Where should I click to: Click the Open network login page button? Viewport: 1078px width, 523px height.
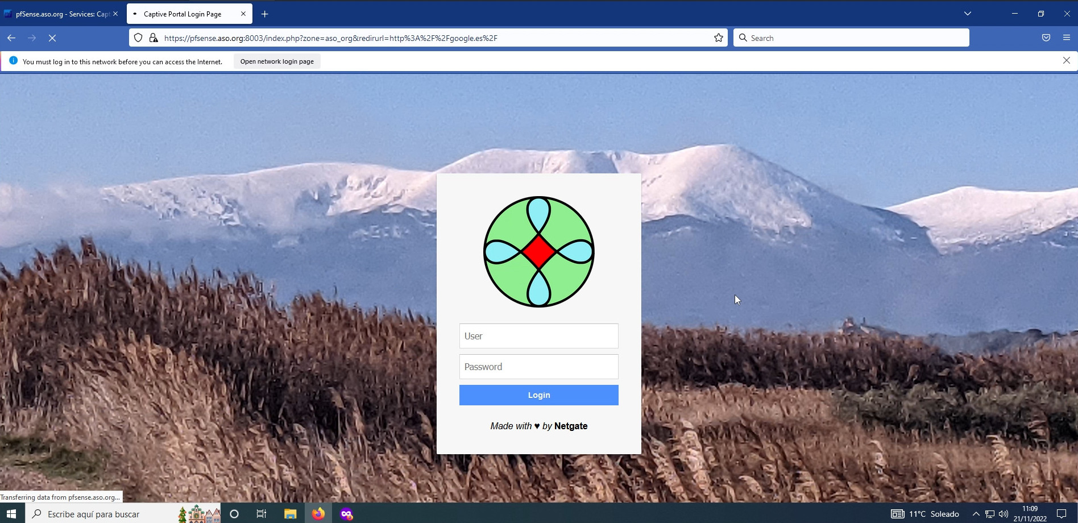click(277, 61)
